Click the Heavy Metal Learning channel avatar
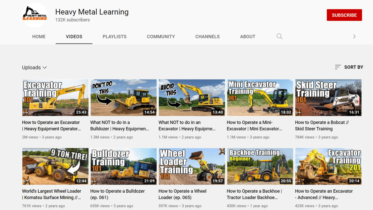 click(x=35, y=15)
